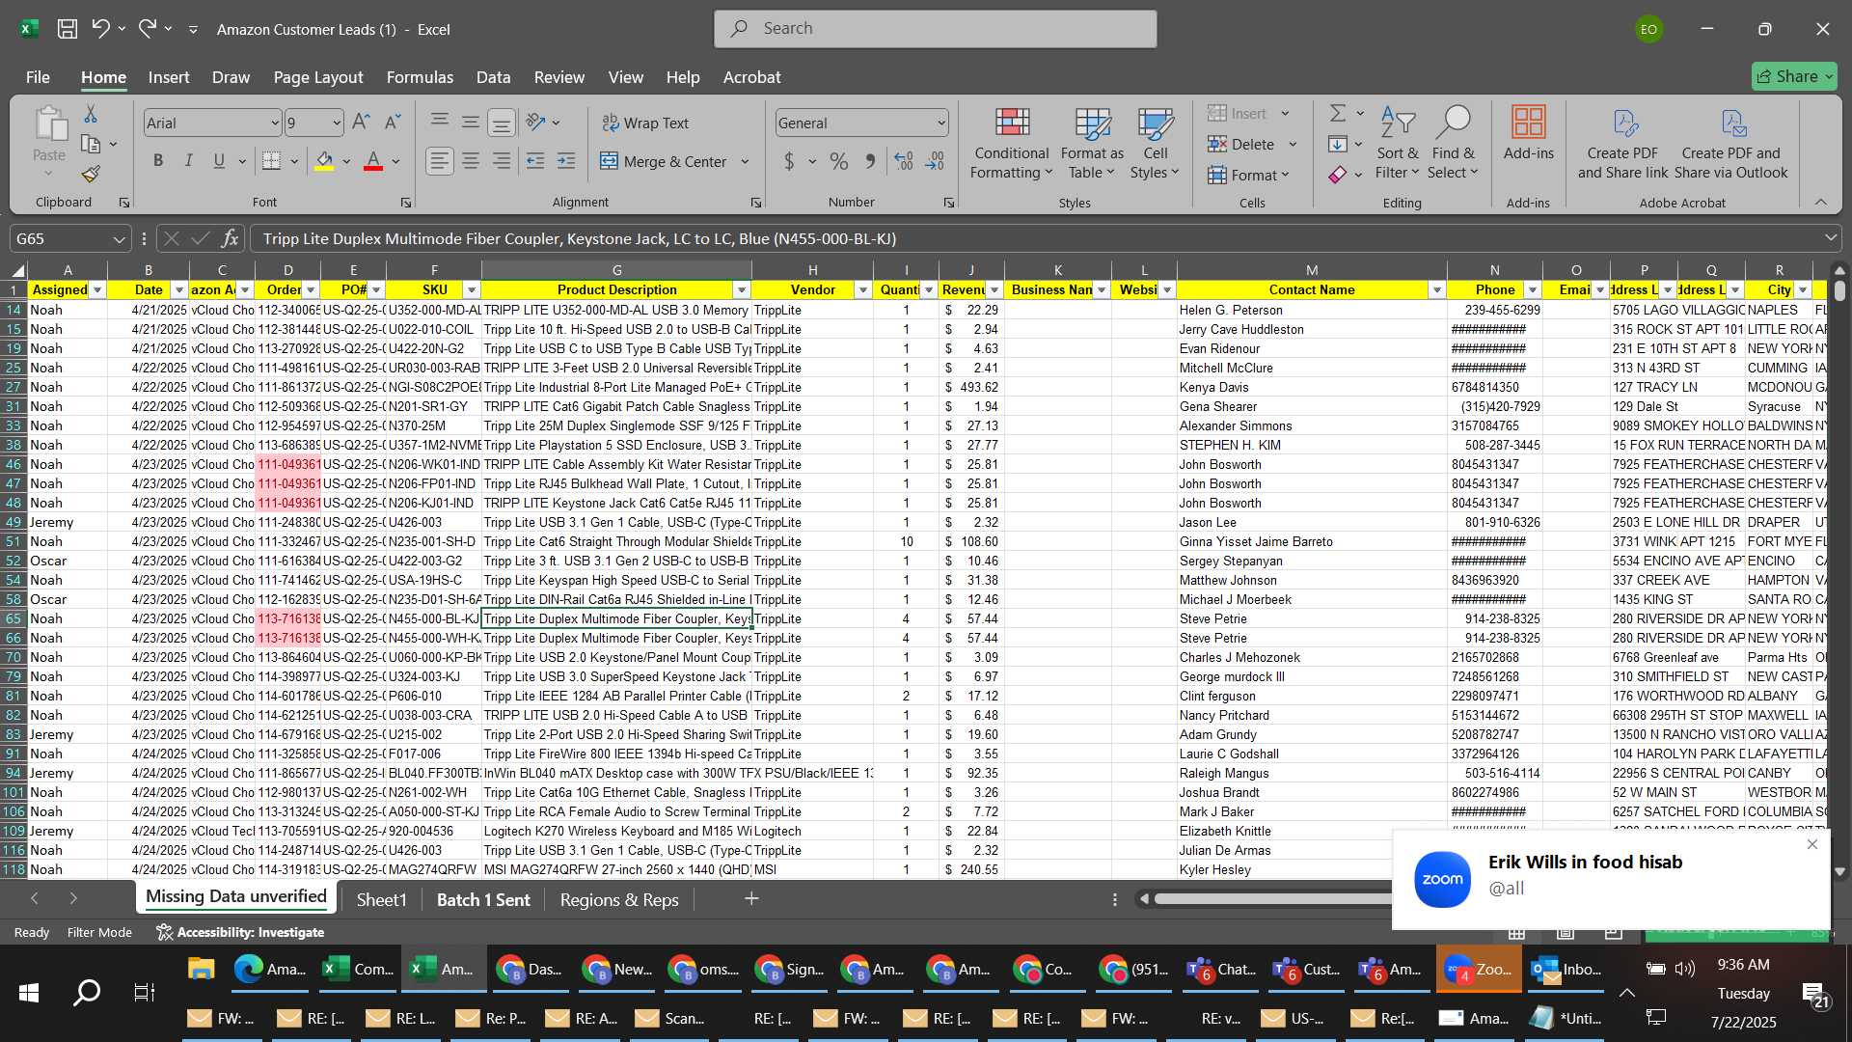The height and width of the screenshot is (1042, 1852).
Task: Click the Save icon in title bar
Action: 68,29
